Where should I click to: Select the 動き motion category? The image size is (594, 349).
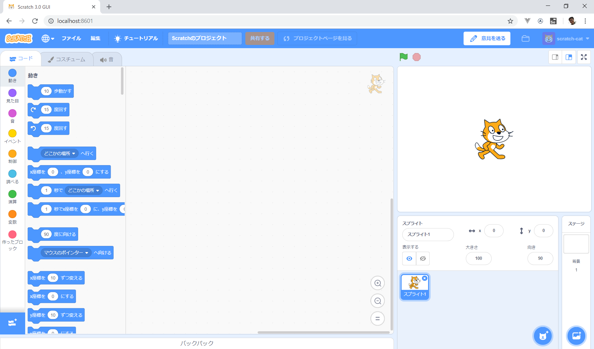point(12,76)
